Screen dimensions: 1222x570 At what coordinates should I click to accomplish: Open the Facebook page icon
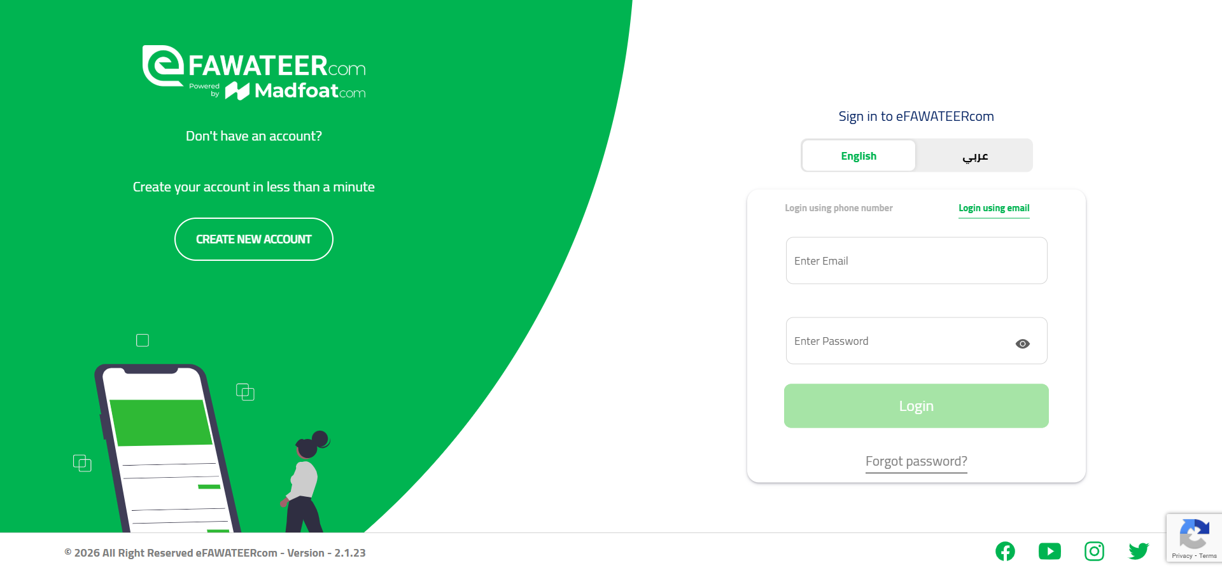pos(1005,551)
